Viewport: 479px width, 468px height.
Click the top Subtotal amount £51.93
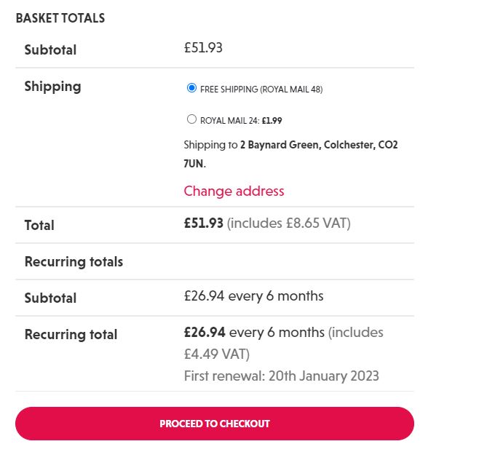click(203, 48)
